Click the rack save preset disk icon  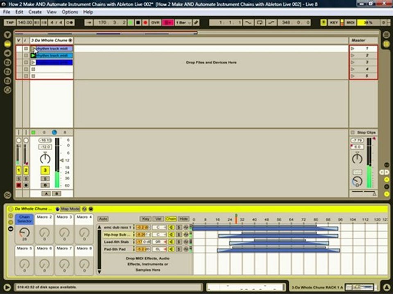click(91, 209)
